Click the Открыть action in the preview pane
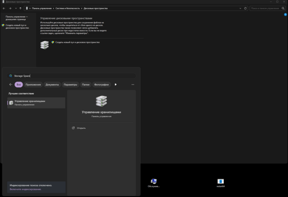The height and width of the screenshot is (197, 288). tap(81, 128)
